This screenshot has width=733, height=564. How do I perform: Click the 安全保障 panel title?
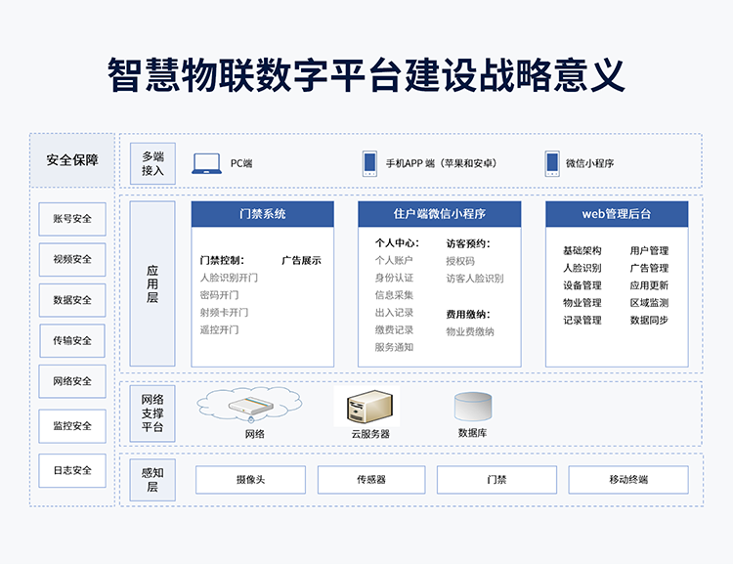click(72, 160)
